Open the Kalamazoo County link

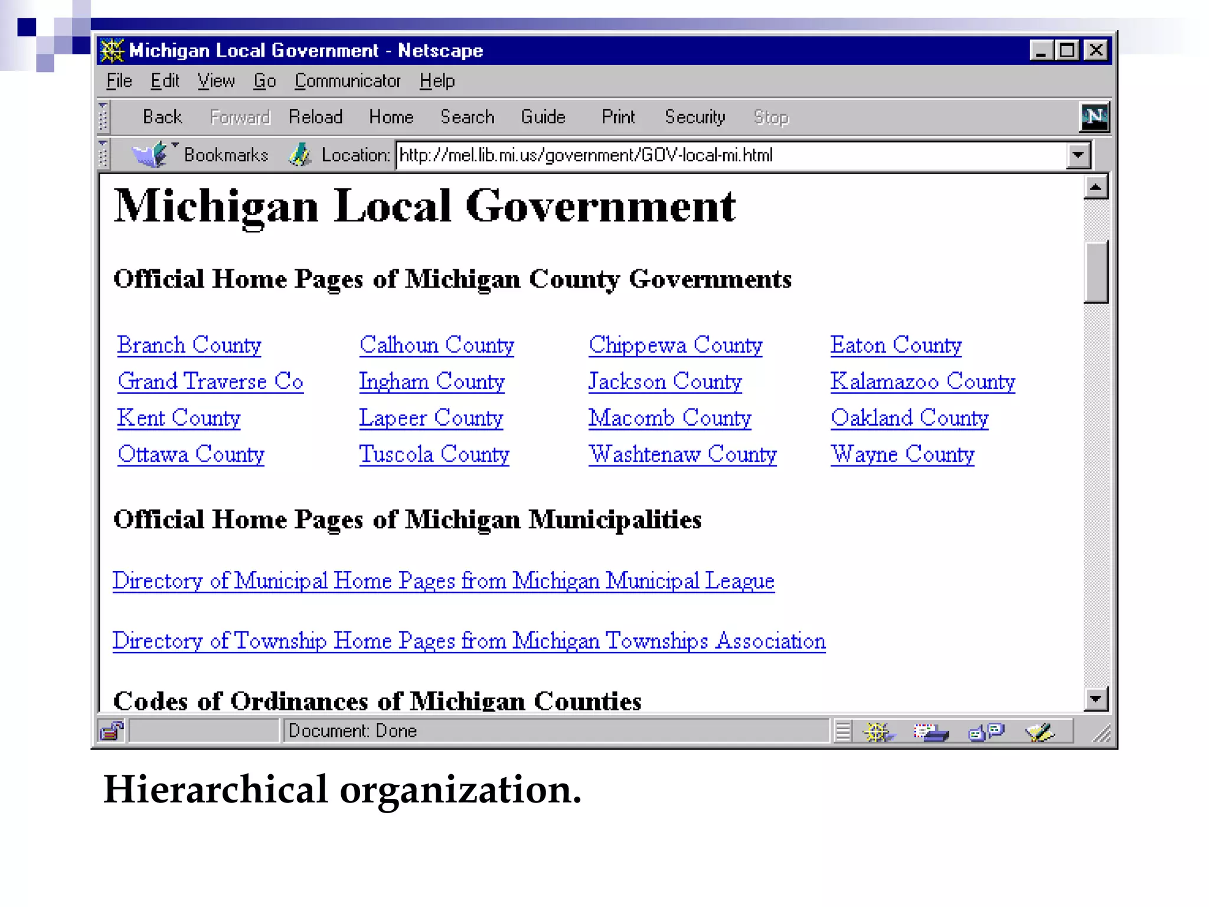[x=923, y=381]
